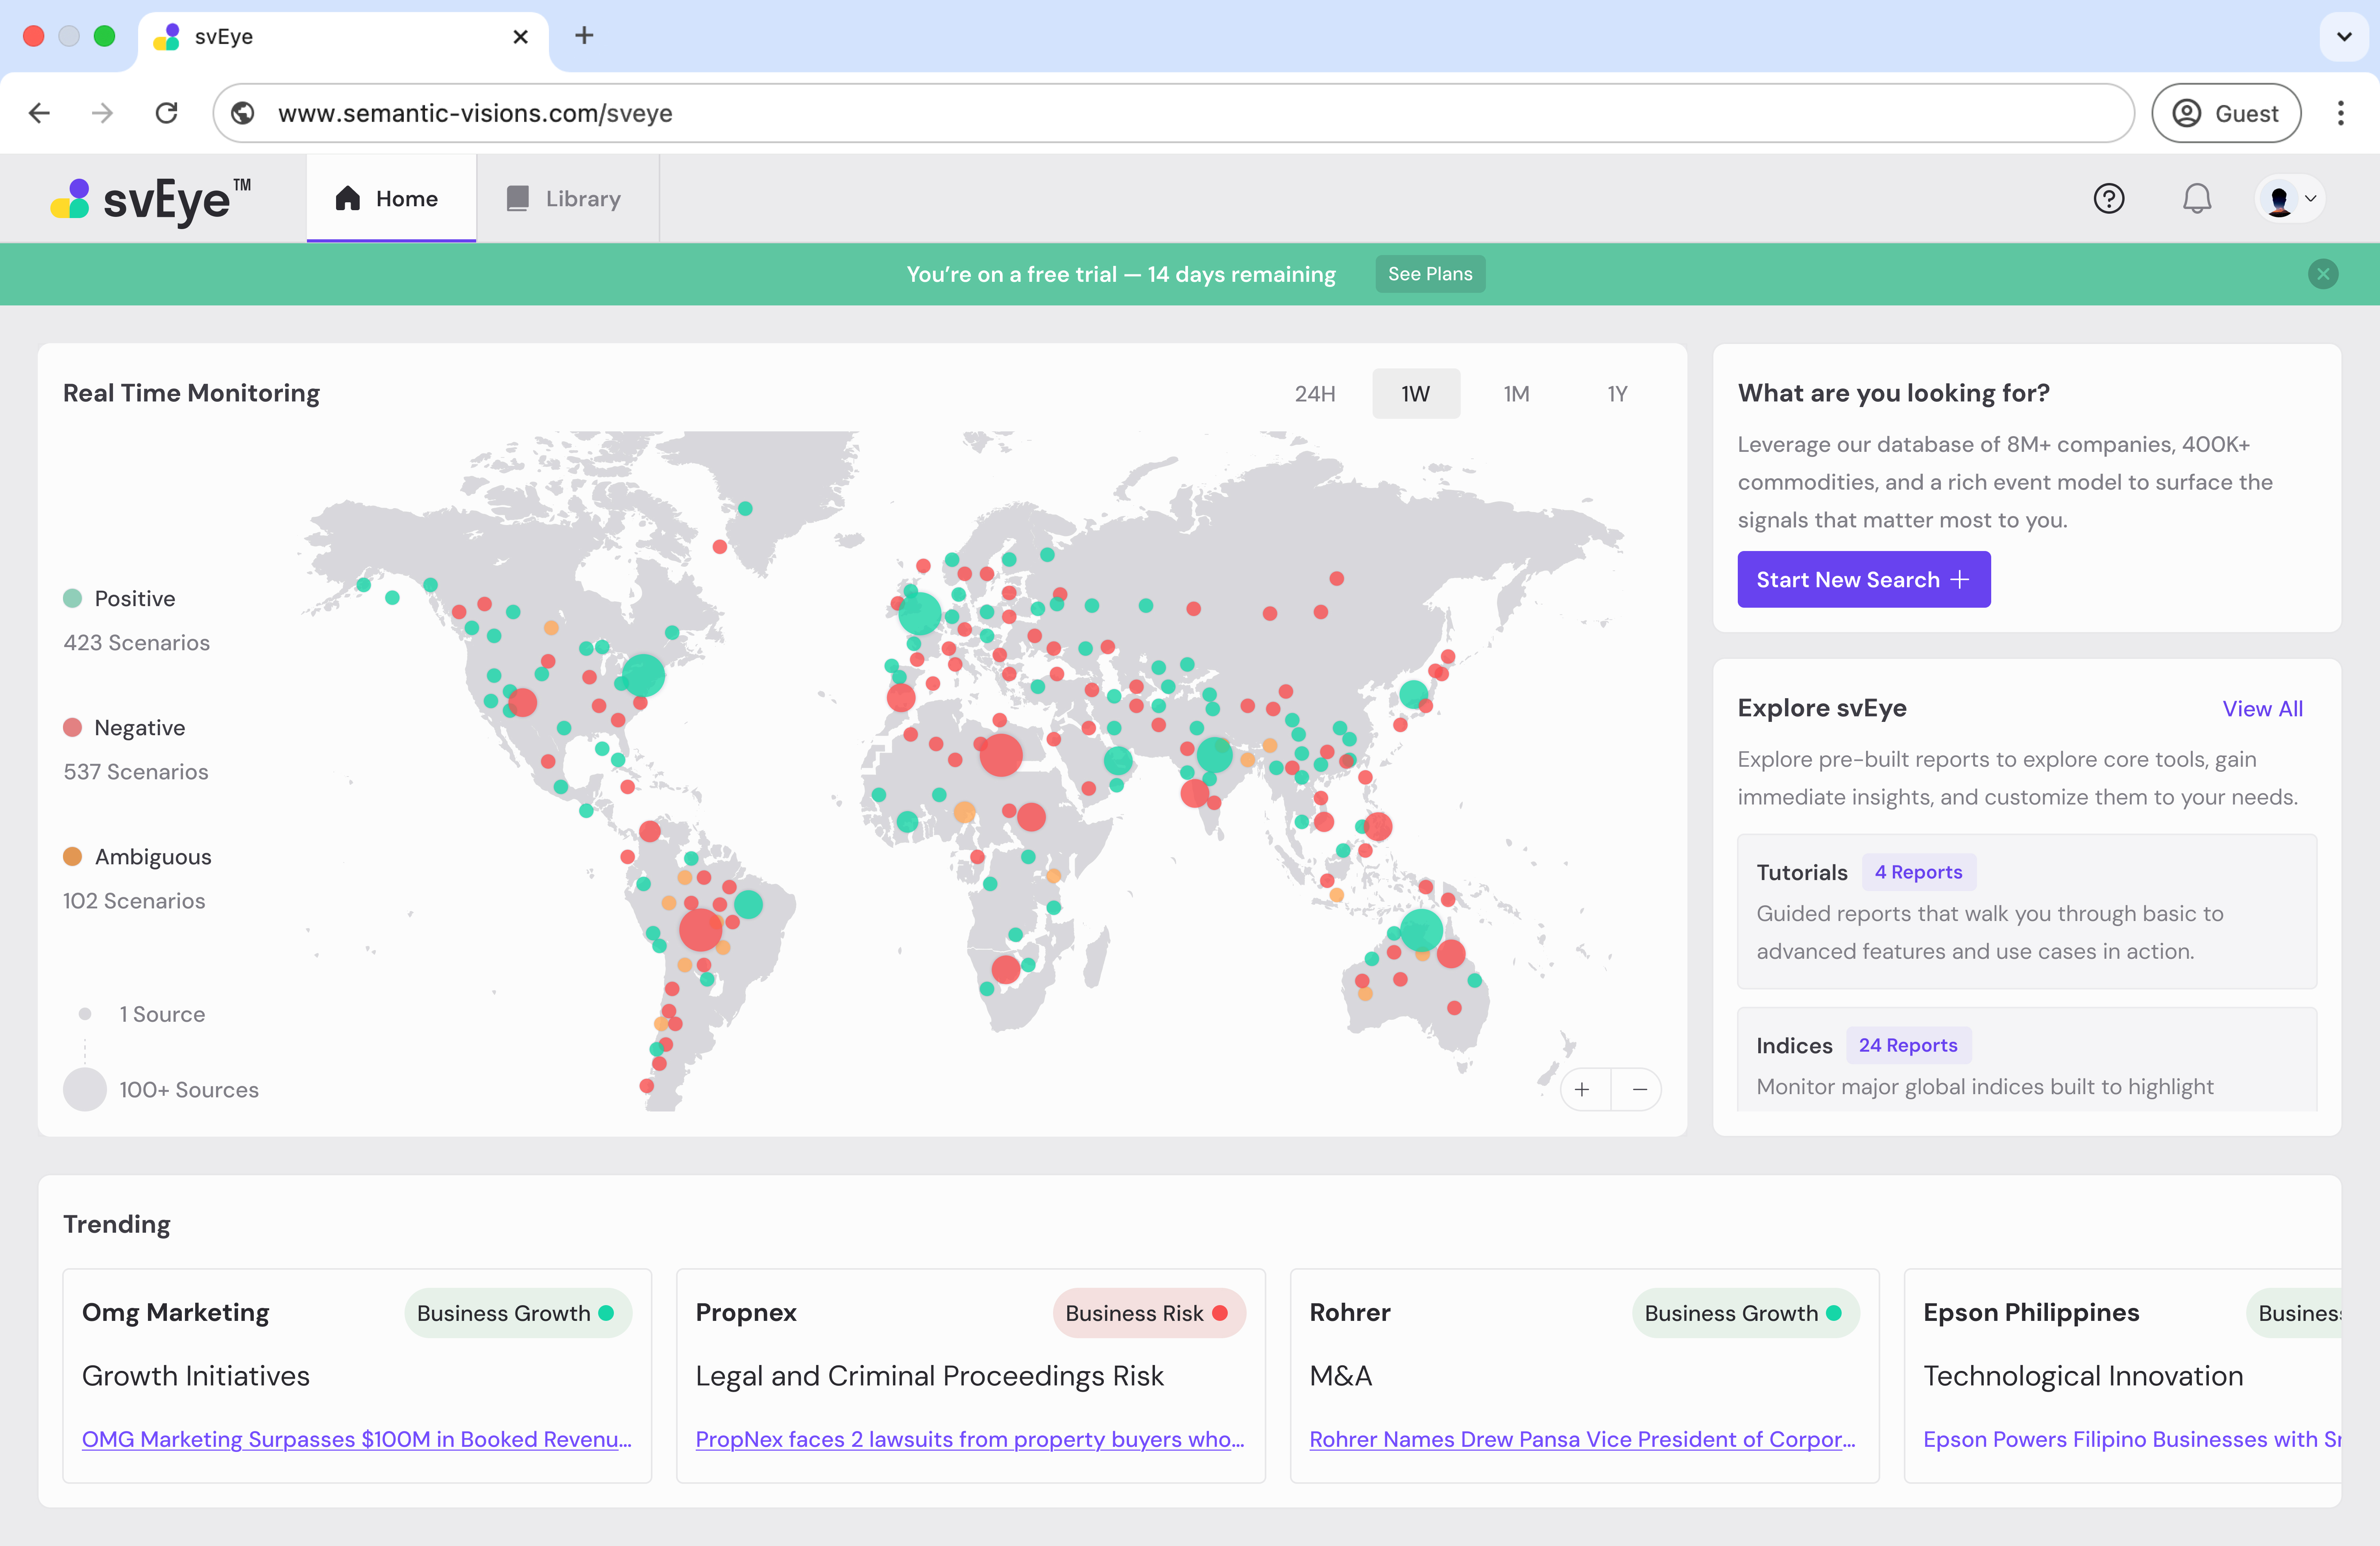Open a new browser tab

coord(584,36)
